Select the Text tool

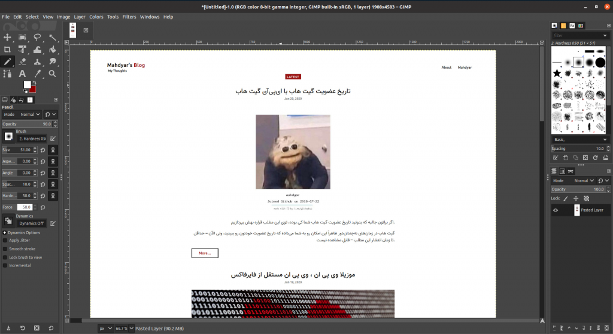(22, 73)
